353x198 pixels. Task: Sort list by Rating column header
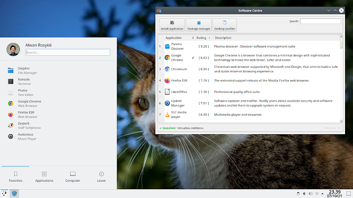pyautogui.click(x=203, y=38)
